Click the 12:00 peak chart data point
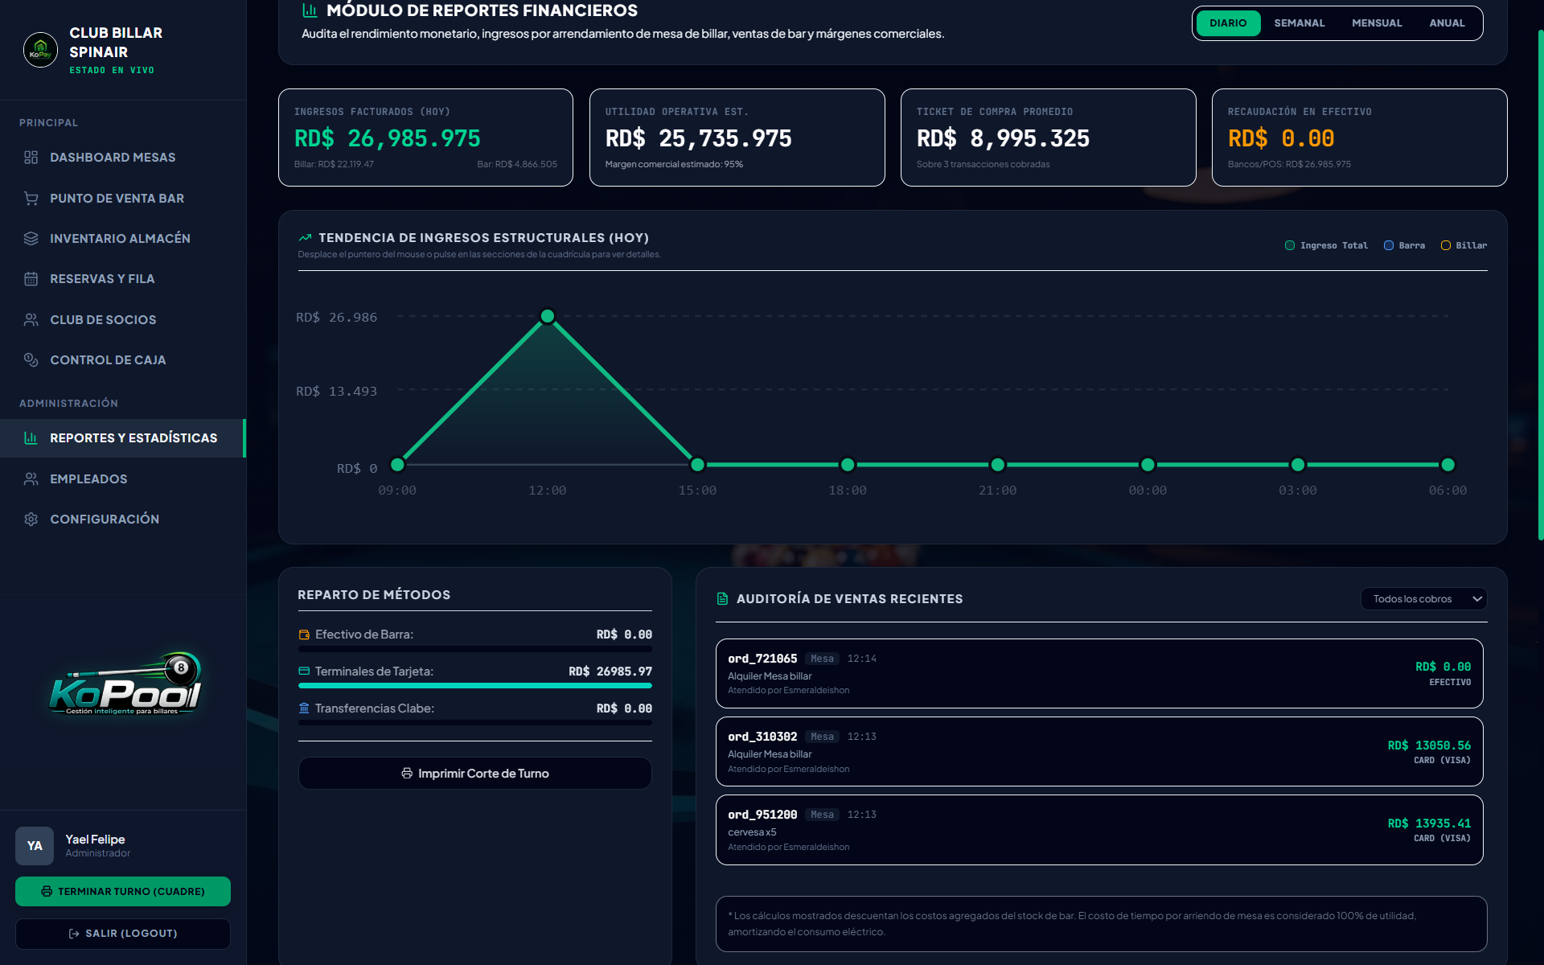 pos(548,316)
